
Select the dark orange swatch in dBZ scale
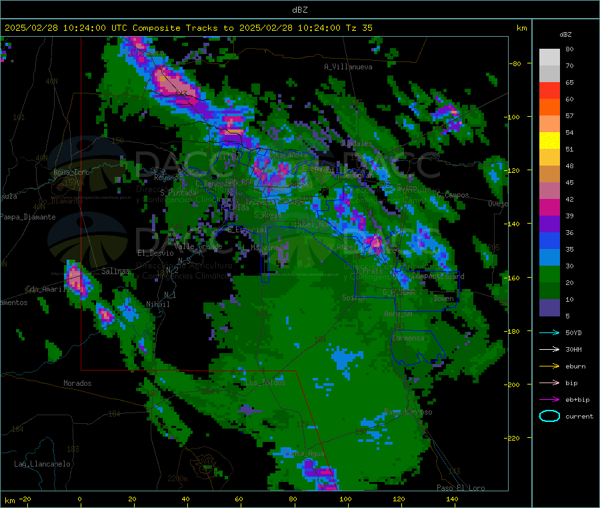(549, 107)
